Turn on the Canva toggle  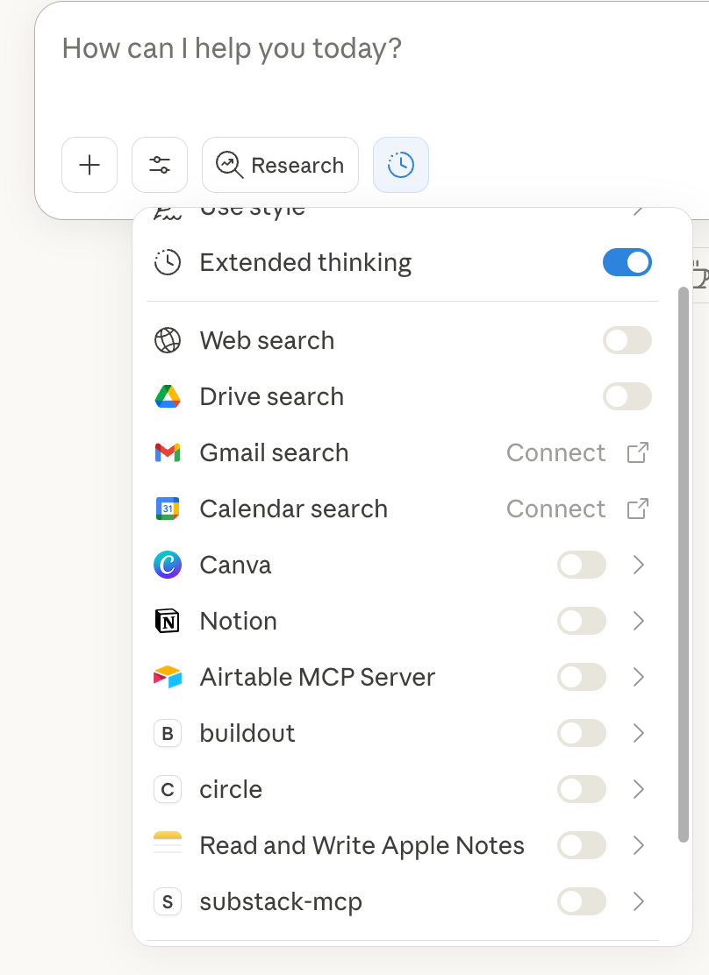tap(582, 566)
